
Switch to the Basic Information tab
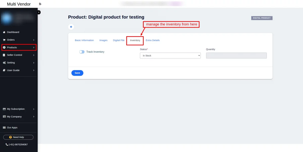pyautogui.click(x=84, y=40)
